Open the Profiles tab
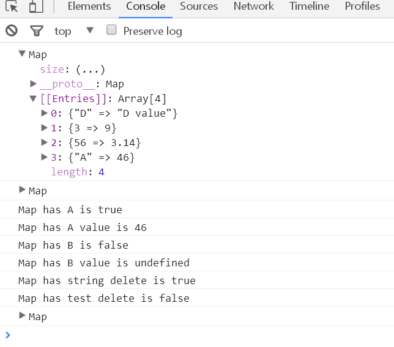Image resolution: width=394 pixels, height=347 pixels. (x=362, y=6)
